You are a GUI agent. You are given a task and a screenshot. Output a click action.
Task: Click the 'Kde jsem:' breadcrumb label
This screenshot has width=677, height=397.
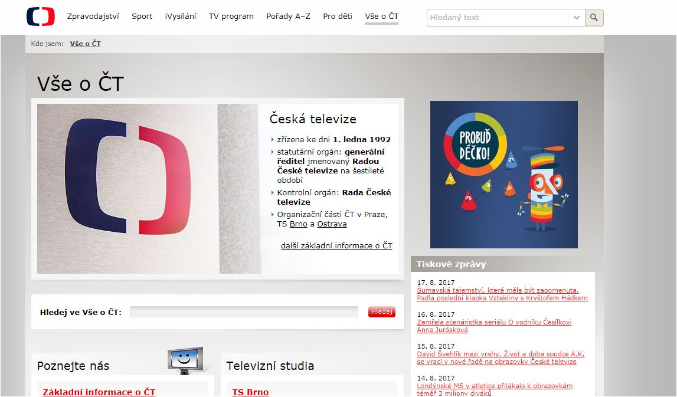pos(47,44)
